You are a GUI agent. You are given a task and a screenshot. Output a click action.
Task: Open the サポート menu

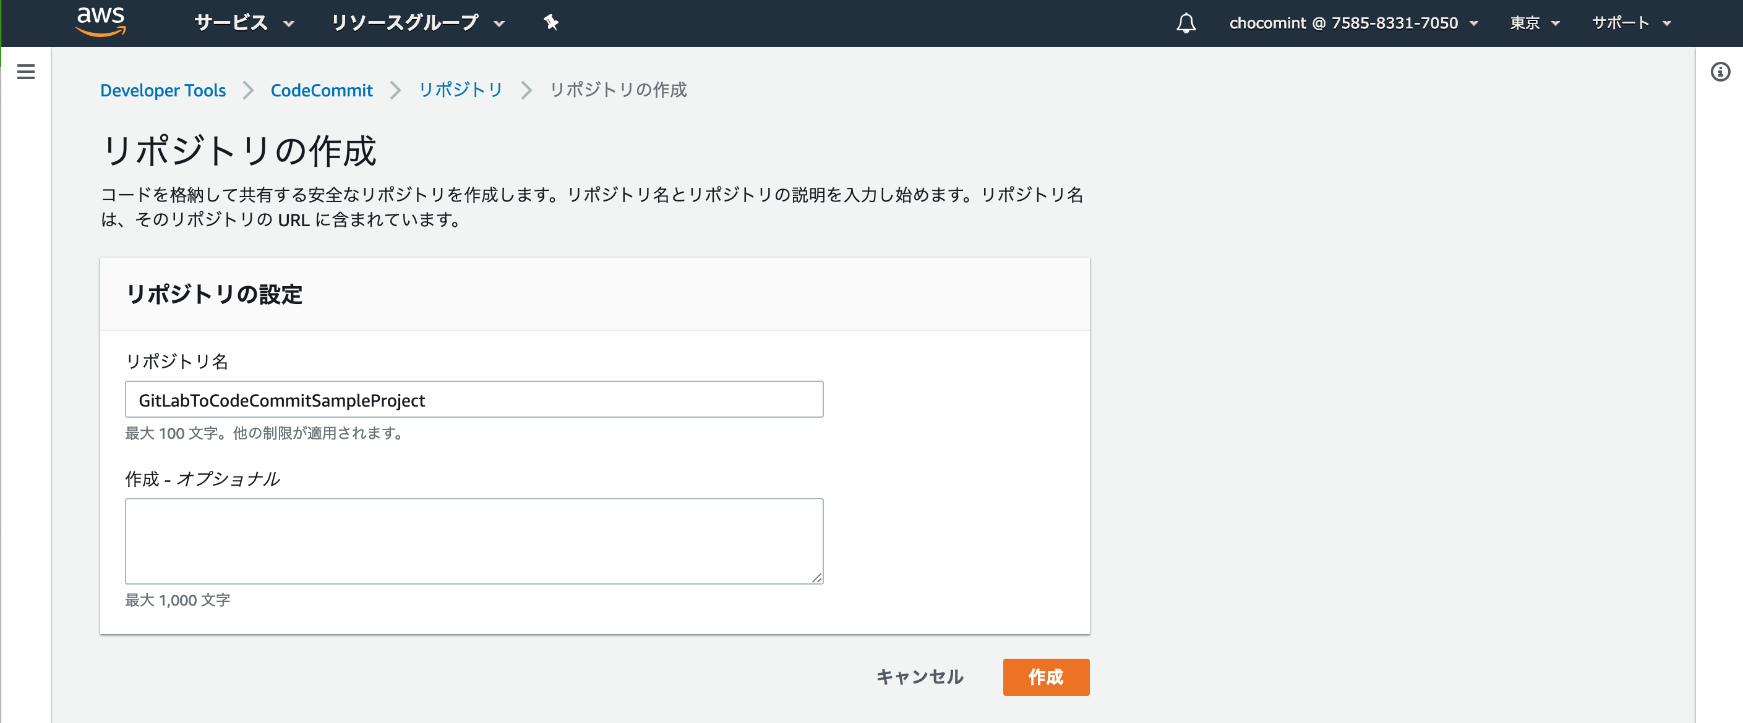(x=1630, y=23)
